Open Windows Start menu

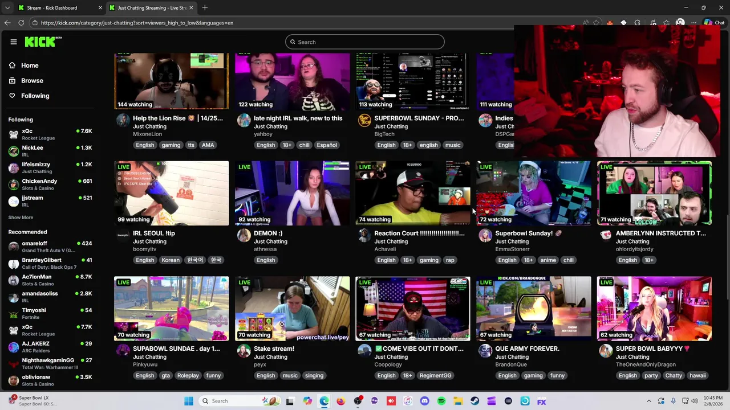pyautogui.click(x=189, y=401)
